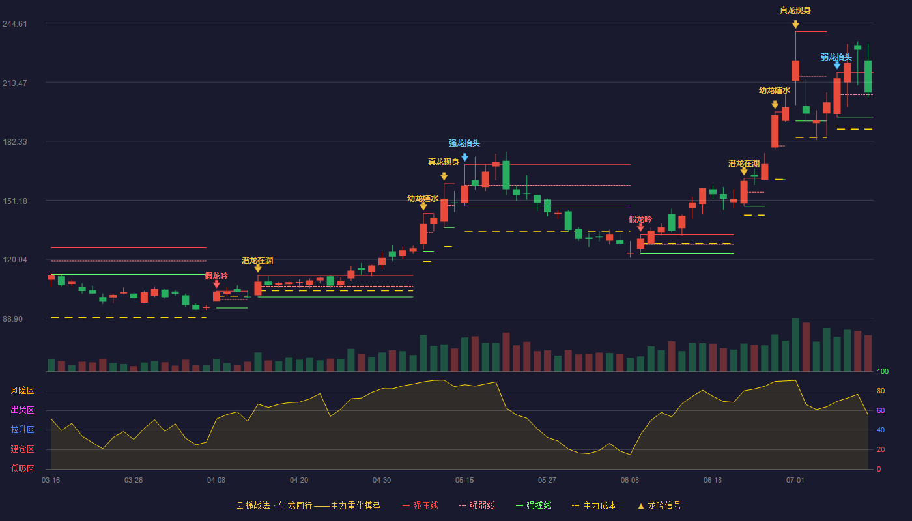Click the tallest green volume bar above 07-01

(x=795, y=345)
